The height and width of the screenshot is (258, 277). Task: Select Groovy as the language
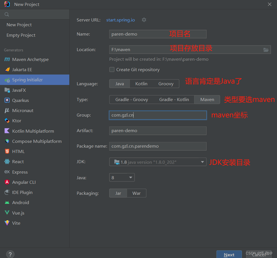(166, 84)
